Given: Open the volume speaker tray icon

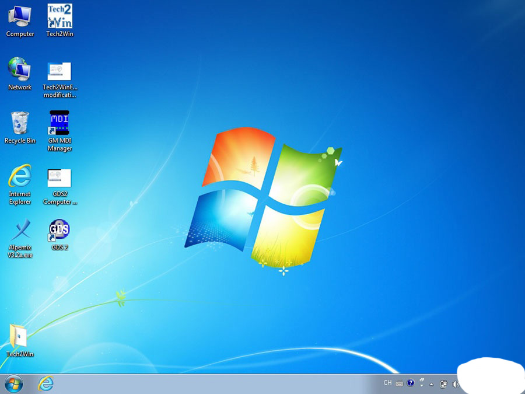Looking at the screenshot, I should [455, 384].
